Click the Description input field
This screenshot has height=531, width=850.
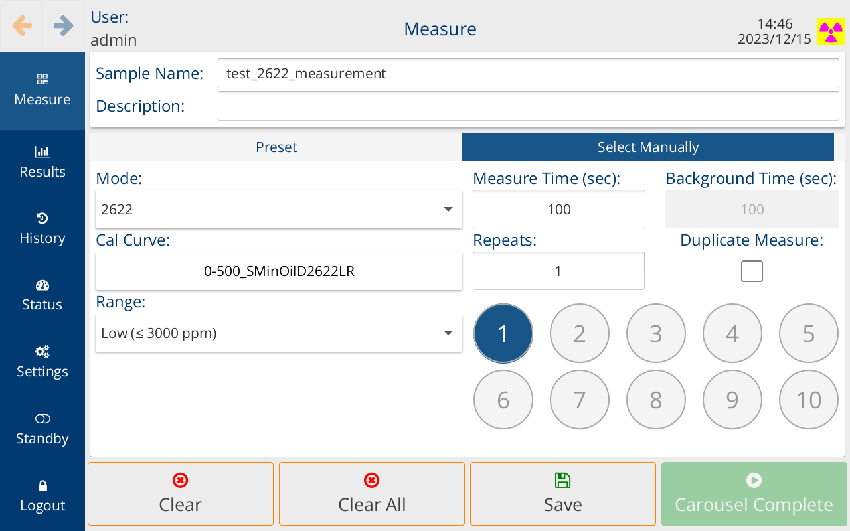coord(529,106)
